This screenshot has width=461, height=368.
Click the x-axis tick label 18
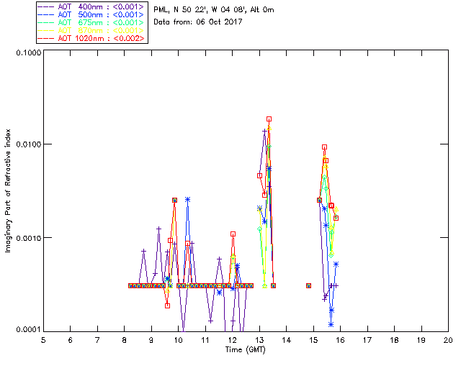pyautogui.click(x=394, y=340)
